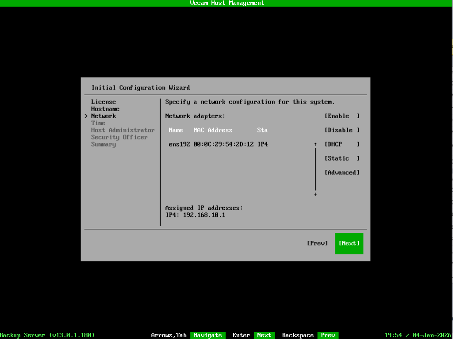
Task: Open the Host Administrator step
Action: coord(123,130)
